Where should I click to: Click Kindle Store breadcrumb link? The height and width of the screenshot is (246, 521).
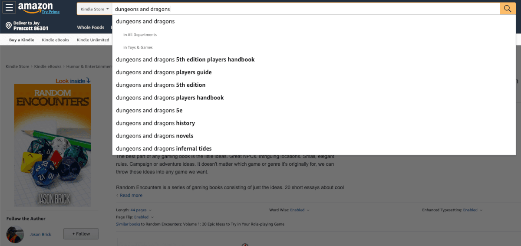pos(17,66)
